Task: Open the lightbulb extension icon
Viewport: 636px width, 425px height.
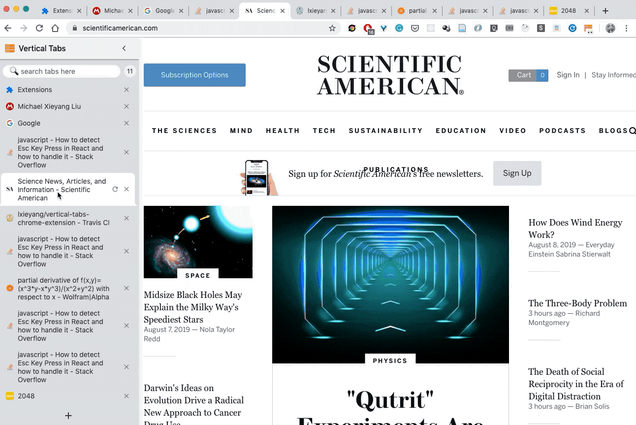Action: 494,28
